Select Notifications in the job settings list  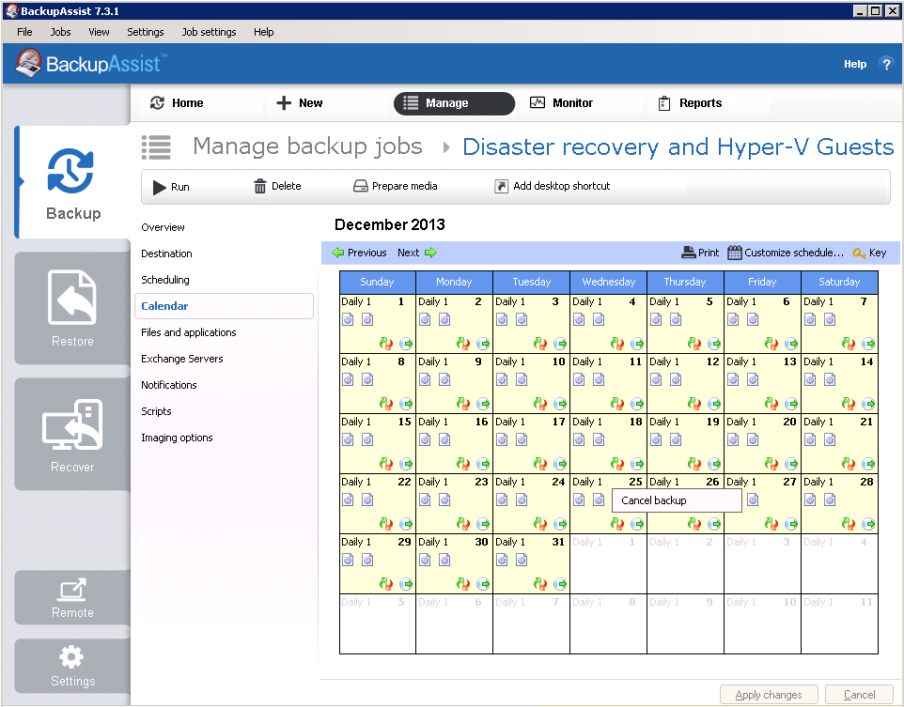[x=169, y=385]
